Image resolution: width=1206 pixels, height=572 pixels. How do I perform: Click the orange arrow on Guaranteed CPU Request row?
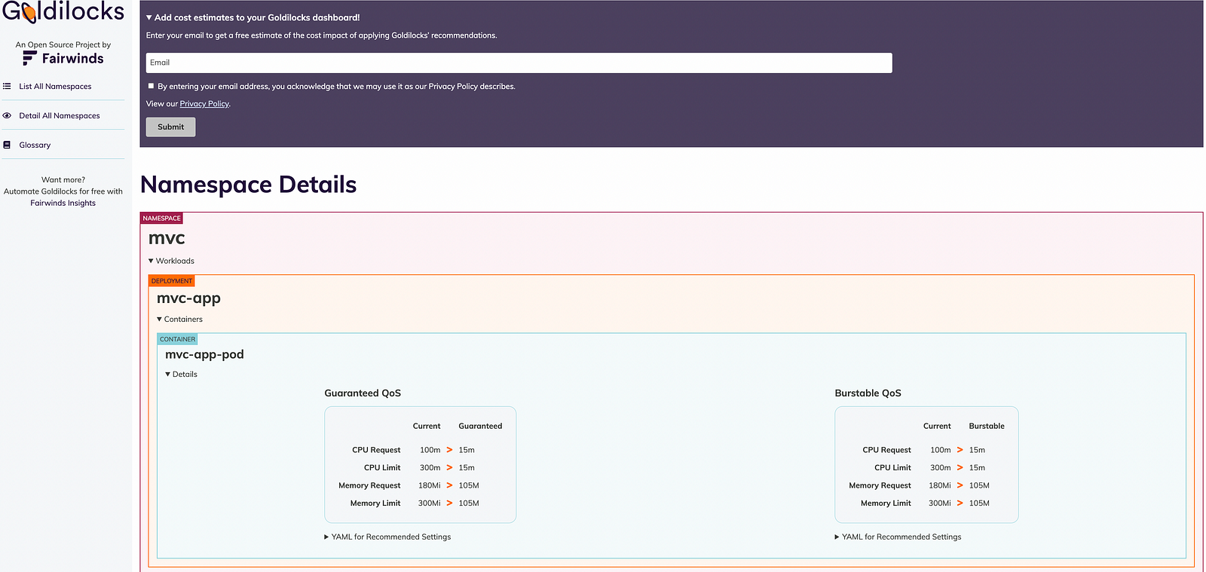449,450
